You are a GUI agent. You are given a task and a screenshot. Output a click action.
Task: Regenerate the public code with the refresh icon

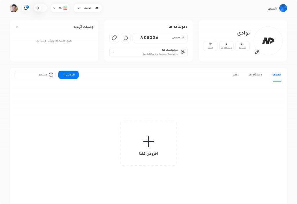(x=126, y=38)
